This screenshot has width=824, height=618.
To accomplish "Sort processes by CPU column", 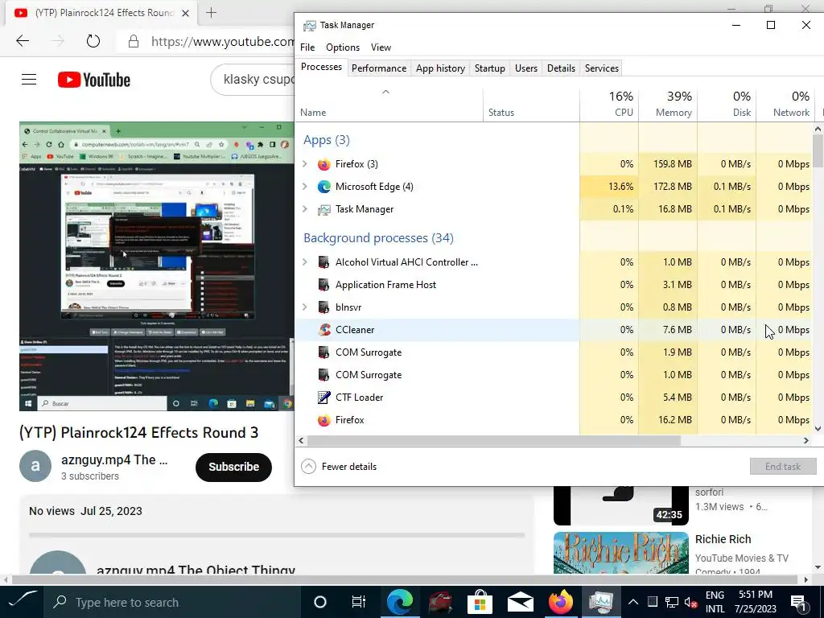I will point(610,104).
